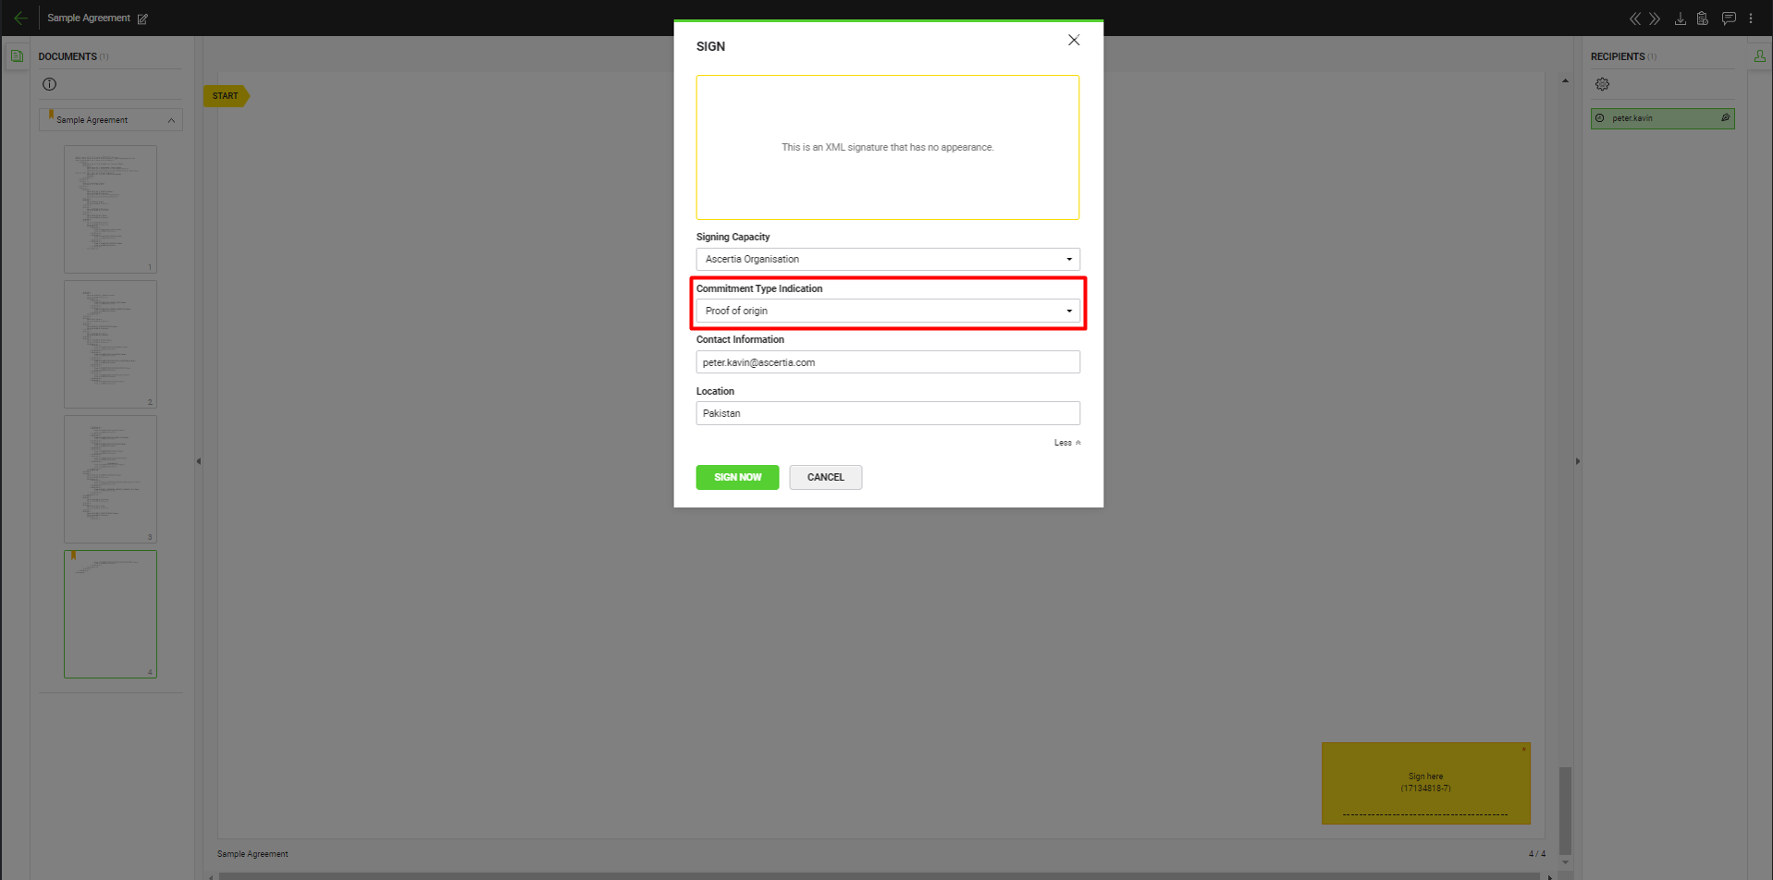This screenshot has height=880, width=1773.
Task: Click the document info icon
Action: [50, 84]
